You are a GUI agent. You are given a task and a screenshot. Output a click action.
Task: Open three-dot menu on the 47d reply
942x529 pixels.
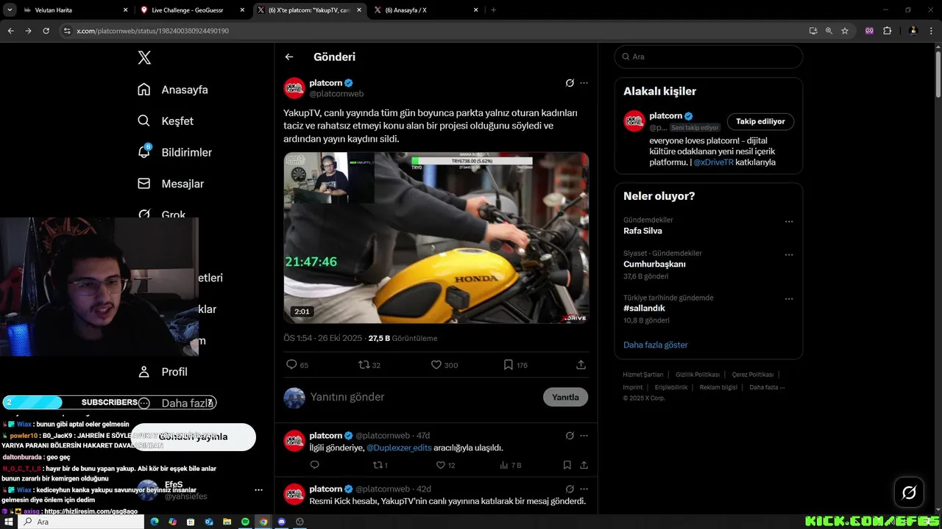pyautogui.click(x=584, y=436)
